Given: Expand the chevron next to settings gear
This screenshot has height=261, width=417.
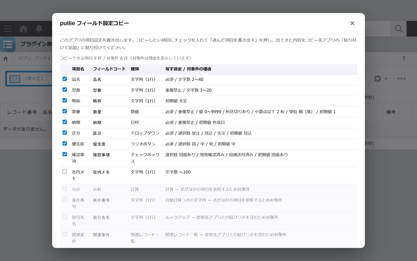Looking at the screenshot, I should (x=386, y=79).
